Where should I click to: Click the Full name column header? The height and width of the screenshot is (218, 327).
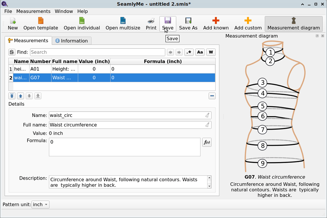click(65, 61)
